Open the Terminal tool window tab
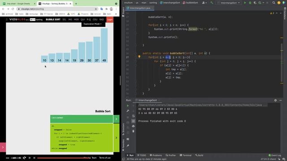 [185, 155]
